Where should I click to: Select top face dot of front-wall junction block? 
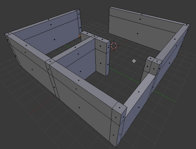pos(50,61)
